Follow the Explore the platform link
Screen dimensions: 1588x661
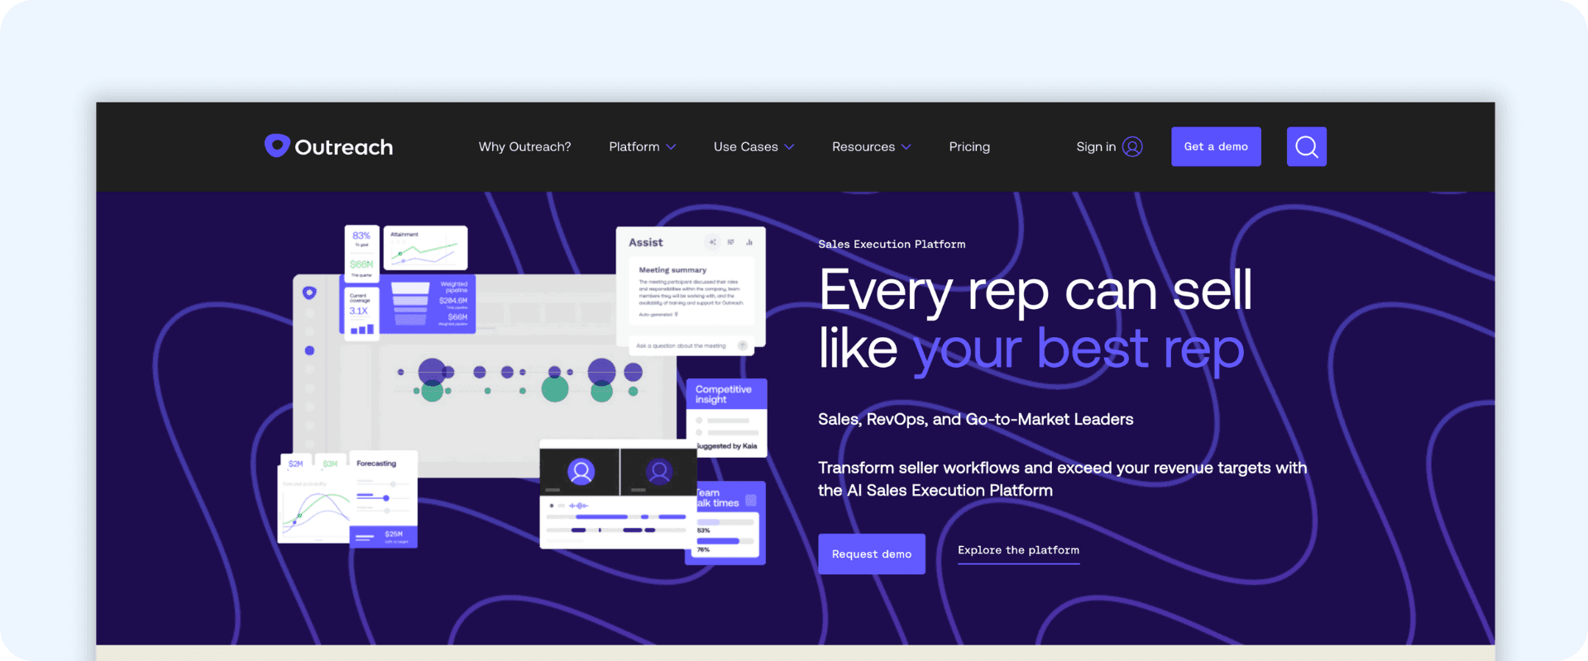click(x=1018, y=551)
